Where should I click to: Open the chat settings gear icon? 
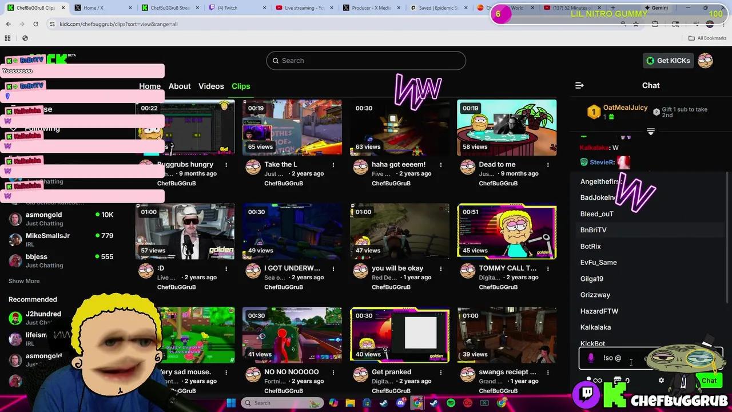[x=662, y=380]
